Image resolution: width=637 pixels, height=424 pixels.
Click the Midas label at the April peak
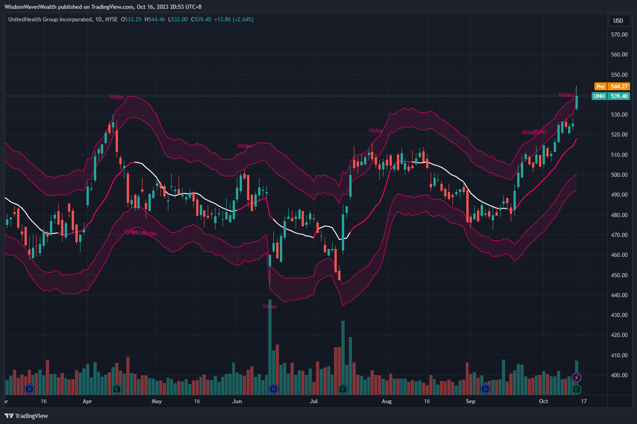click(117, 97)
